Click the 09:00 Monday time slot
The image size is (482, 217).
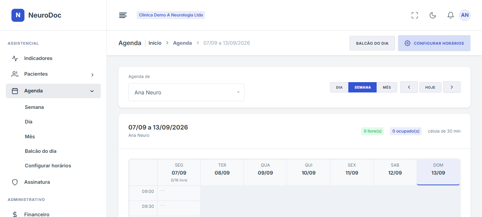pyautogui.click(x=179, y=193)
